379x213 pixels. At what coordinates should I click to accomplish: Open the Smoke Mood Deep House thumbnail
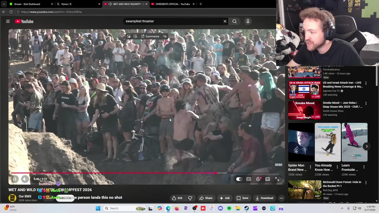(305, 110)
